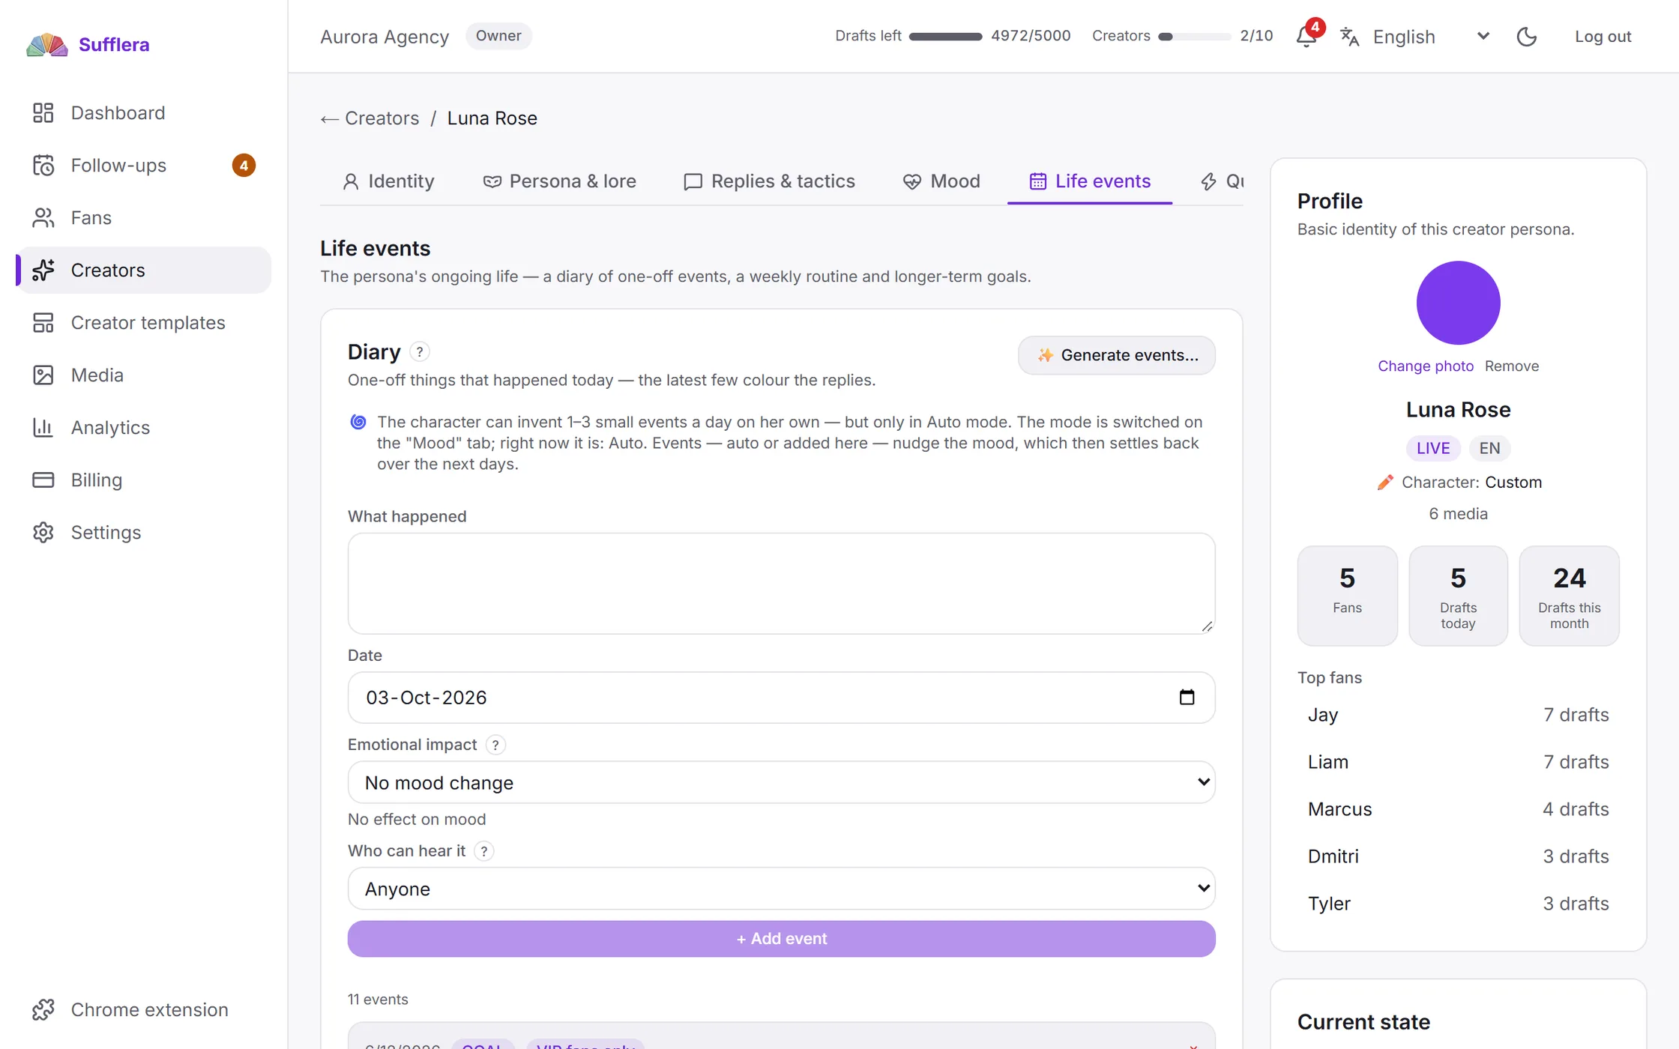This screenshot has height=1049, width=1679.
Task: Open Billing card icon
Action: coord(43,480)
